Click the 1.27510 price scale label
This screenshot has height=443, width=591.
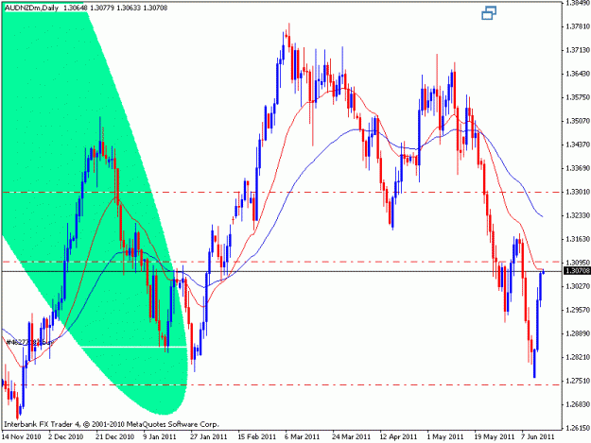click(x=578, y=381)
